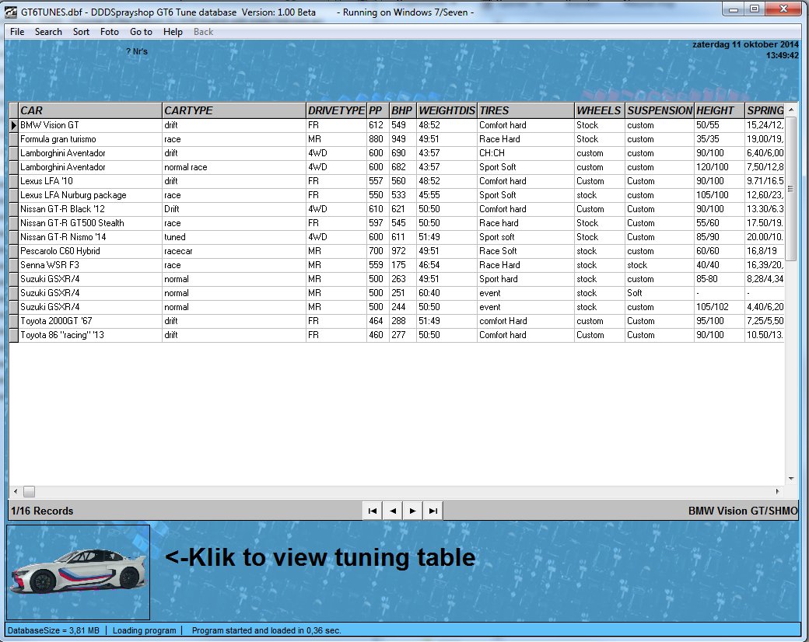This screenshot has width=809, height=642.
Task: Click the BHP value '972' cell
Action: tap(402, 250)
